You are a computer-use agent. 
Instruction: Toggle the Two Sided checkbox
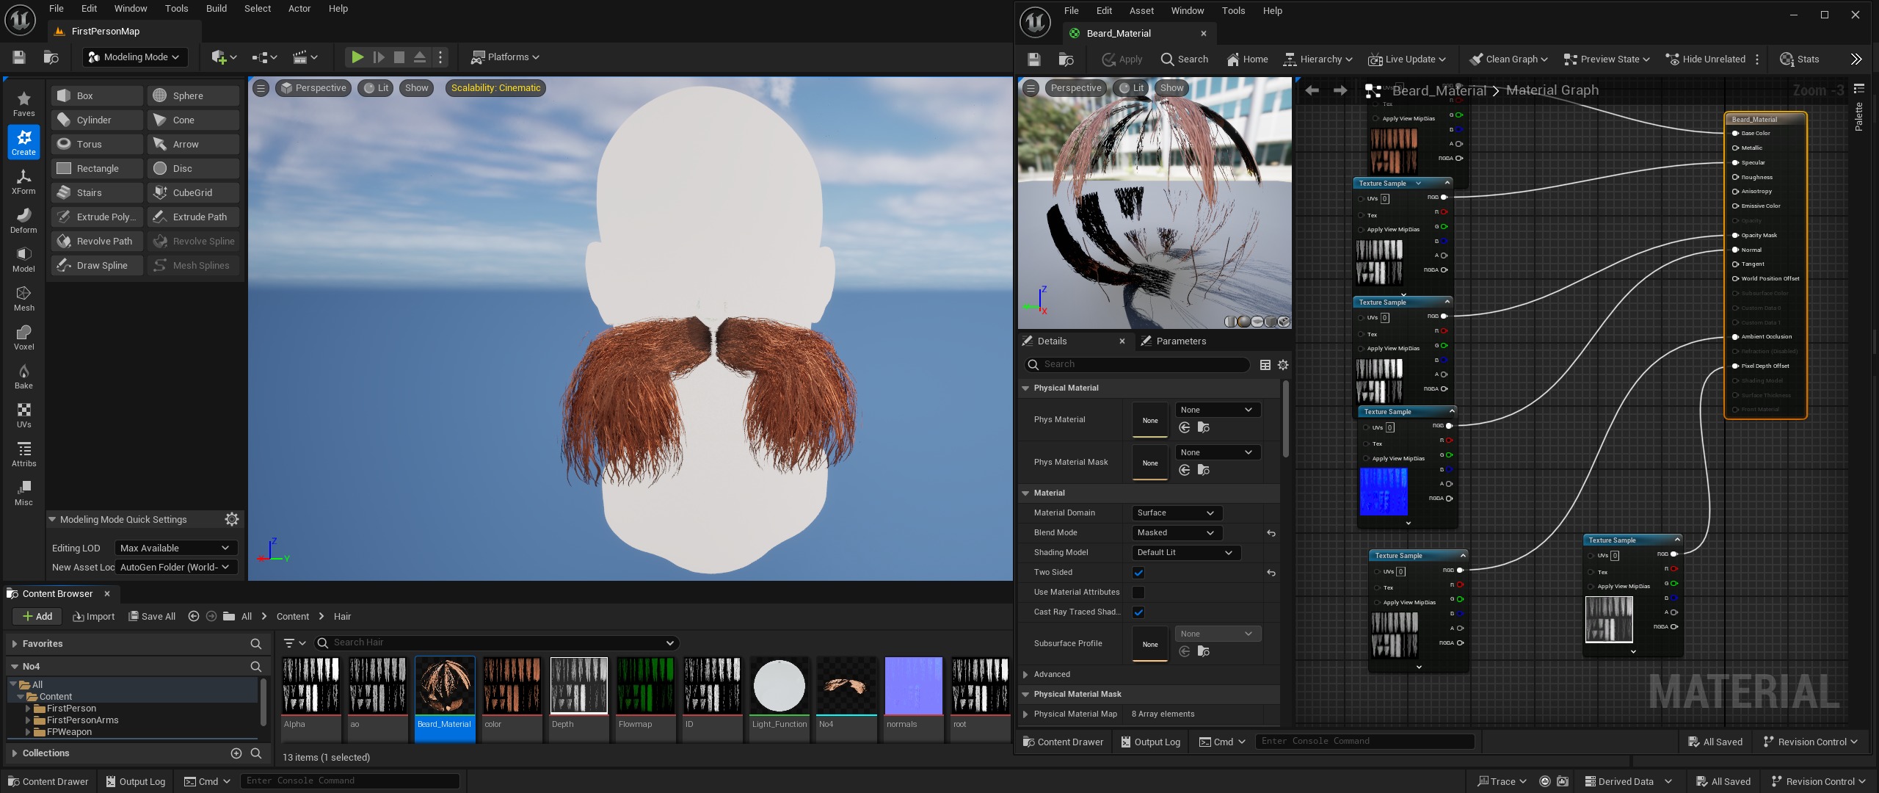click(x=1138, y=573)
